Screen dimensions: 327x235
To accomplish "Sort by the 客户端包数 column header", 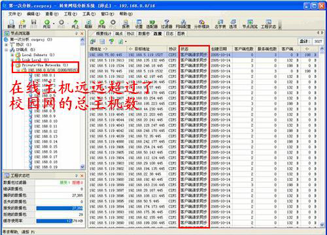I will click(x=244, y=49).
